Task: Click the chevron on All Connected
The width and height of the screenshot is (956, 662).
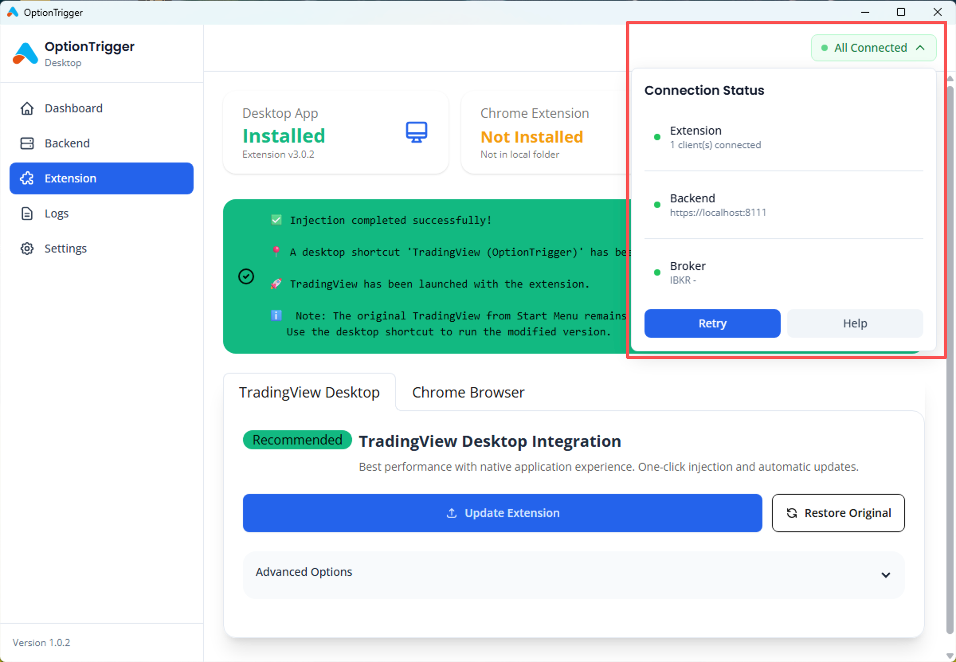Action: (x=920, y=48)
